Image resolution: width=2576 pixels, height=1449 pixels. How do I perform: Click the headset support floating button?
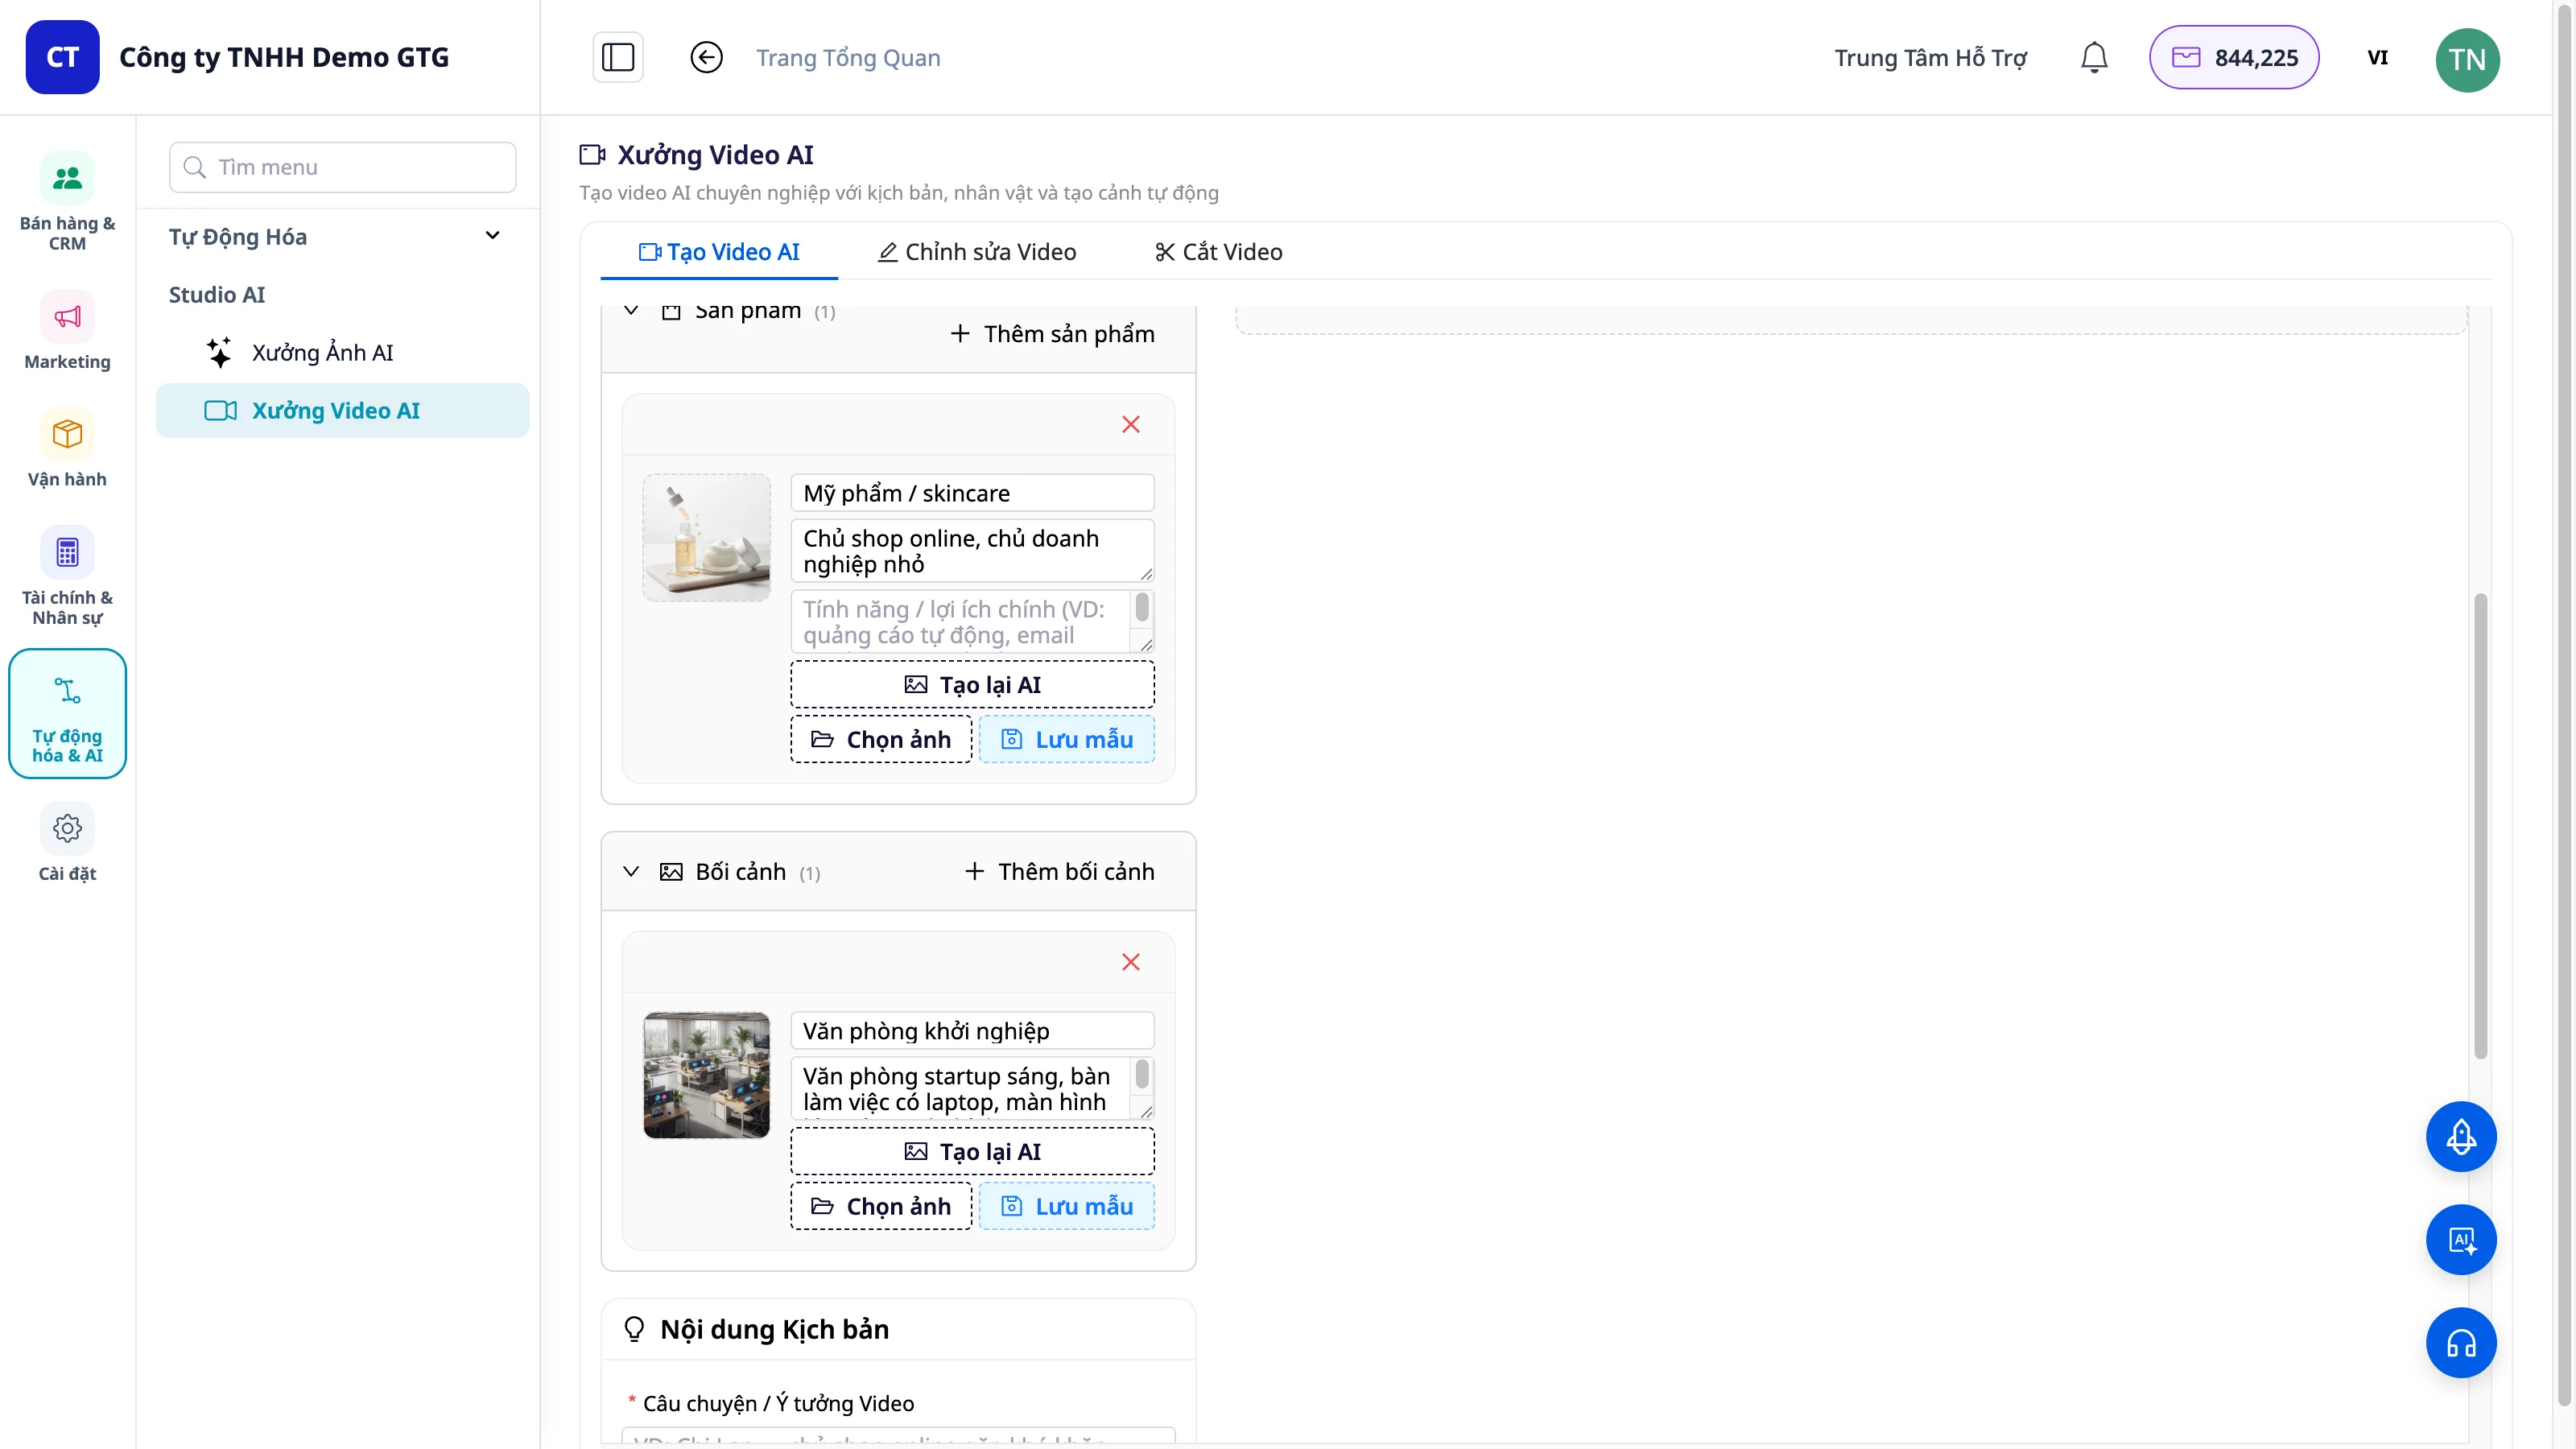tap(2461, 1342)
